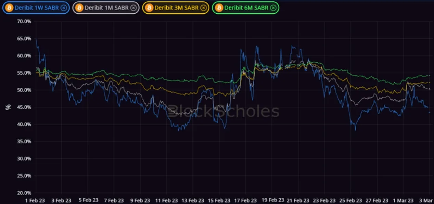Screen dimensions: 434x204
Task: Click the 9 Feb 23 date label
Action: 140,200
